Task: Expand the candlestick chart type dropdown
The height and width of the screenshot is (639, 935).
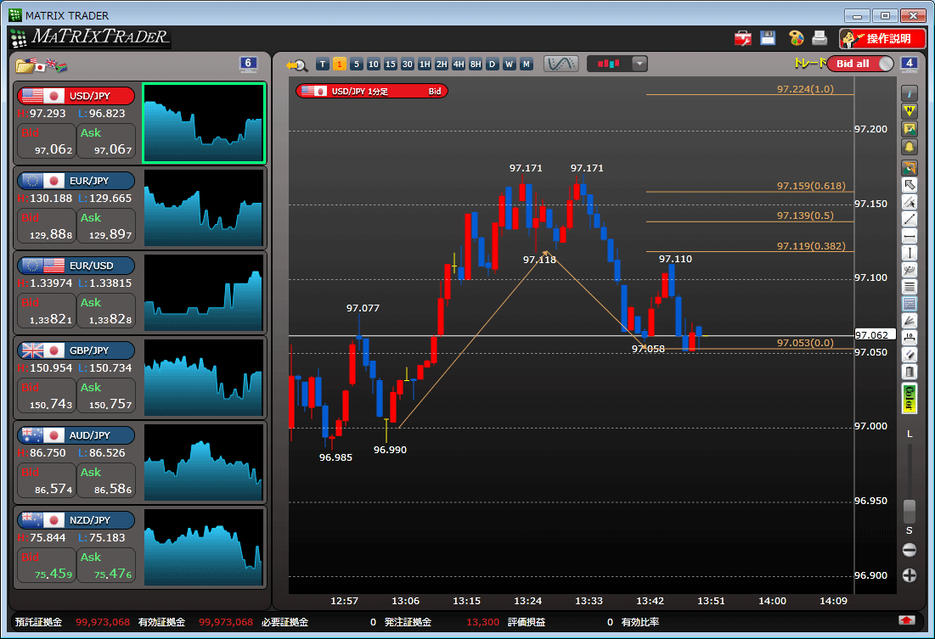Action: (x=639, y=64)
